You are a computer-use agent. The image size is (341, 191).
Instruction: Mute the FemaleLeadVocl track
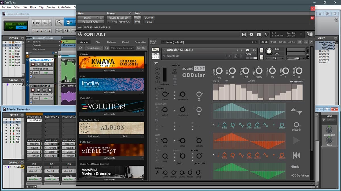click(x=50, y=65)
